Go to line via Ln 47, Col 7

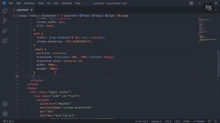click(142, 121)
